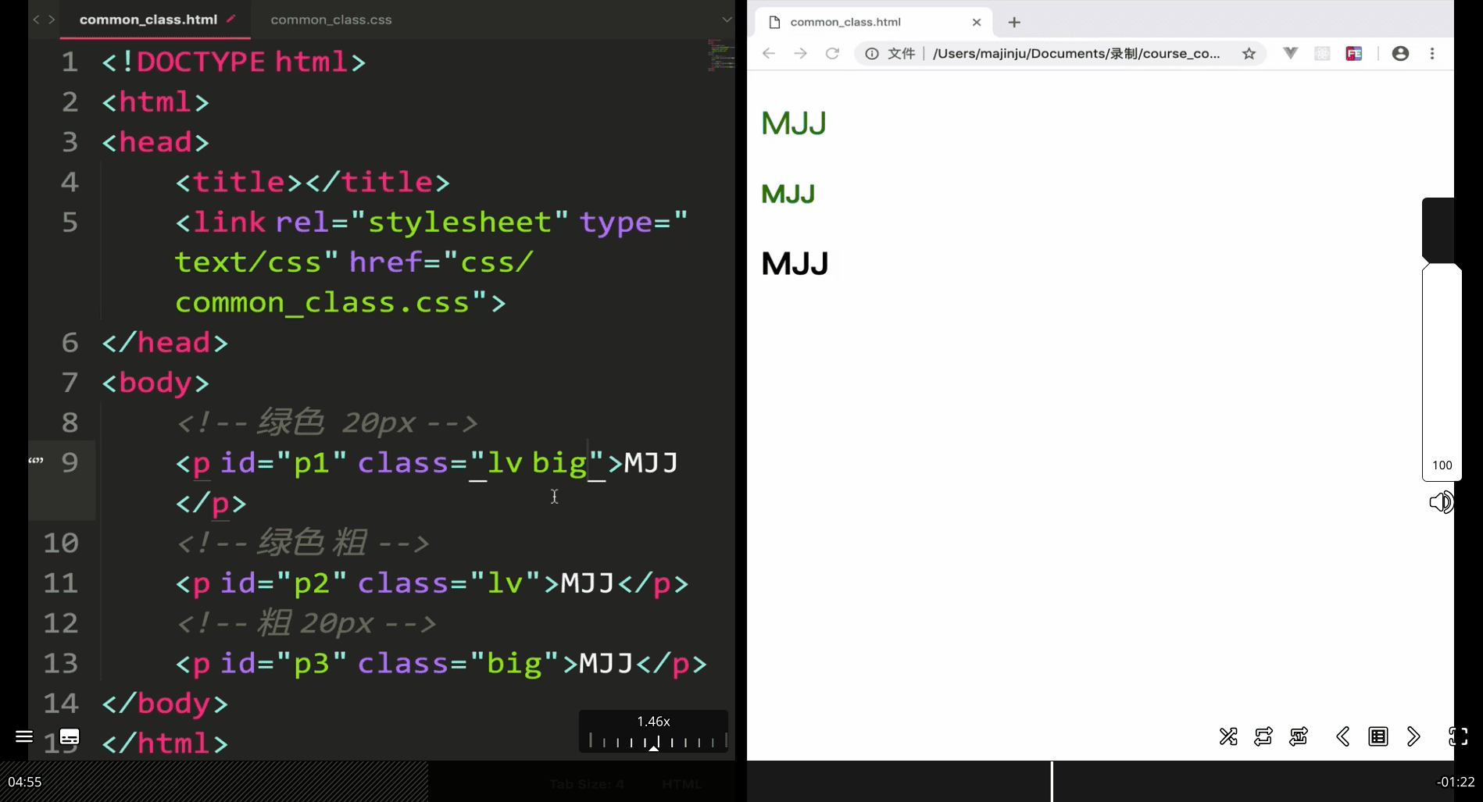Viewport: 1483px width, 802px height.
Task: Enter fullscreen mode
Action: click(1458, 736)
